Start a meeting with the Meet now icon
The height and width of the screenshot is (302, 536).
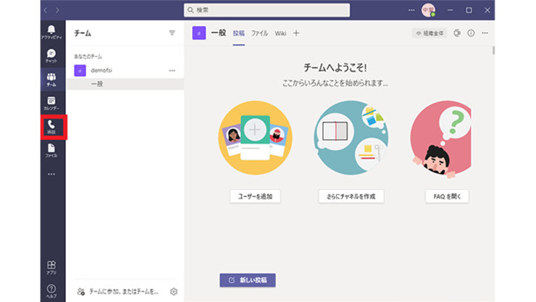pos(457,33)
